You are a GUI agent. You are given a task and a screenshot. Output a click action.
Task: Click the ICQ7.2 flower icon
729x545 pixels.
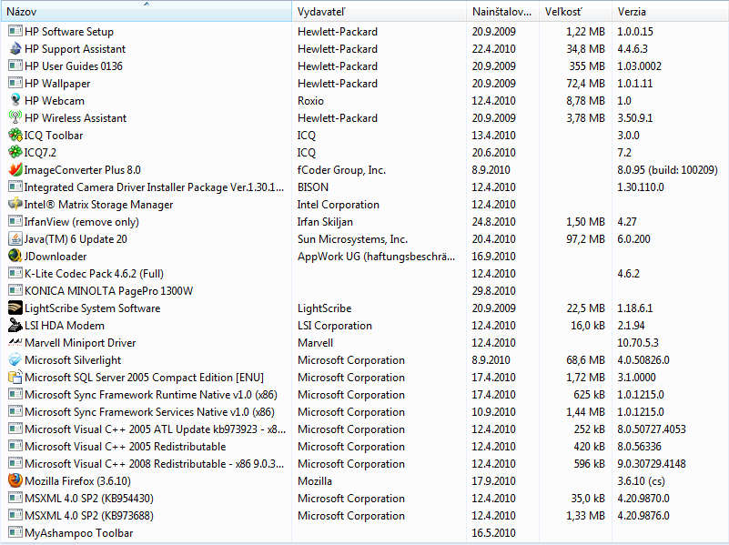(15, 152)
